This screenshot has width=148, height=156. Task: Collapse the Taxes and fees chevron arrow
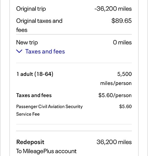pos(19,51)
